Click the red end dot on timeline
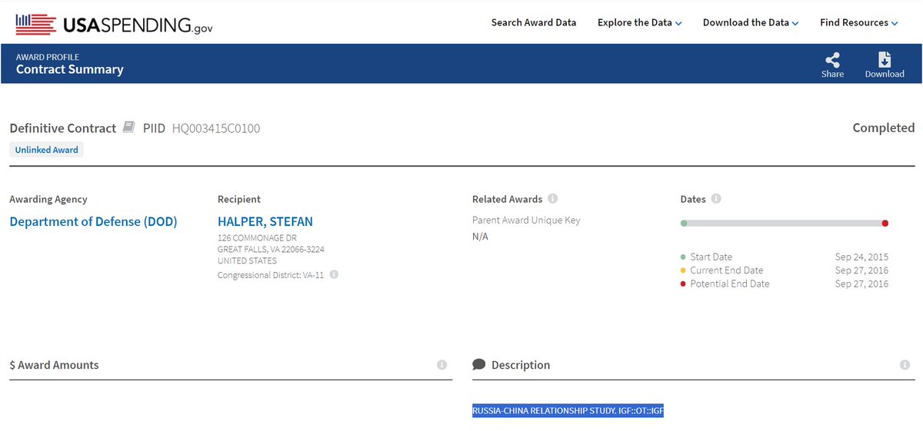Screen dimensions: 923x431 coord(885,224)
